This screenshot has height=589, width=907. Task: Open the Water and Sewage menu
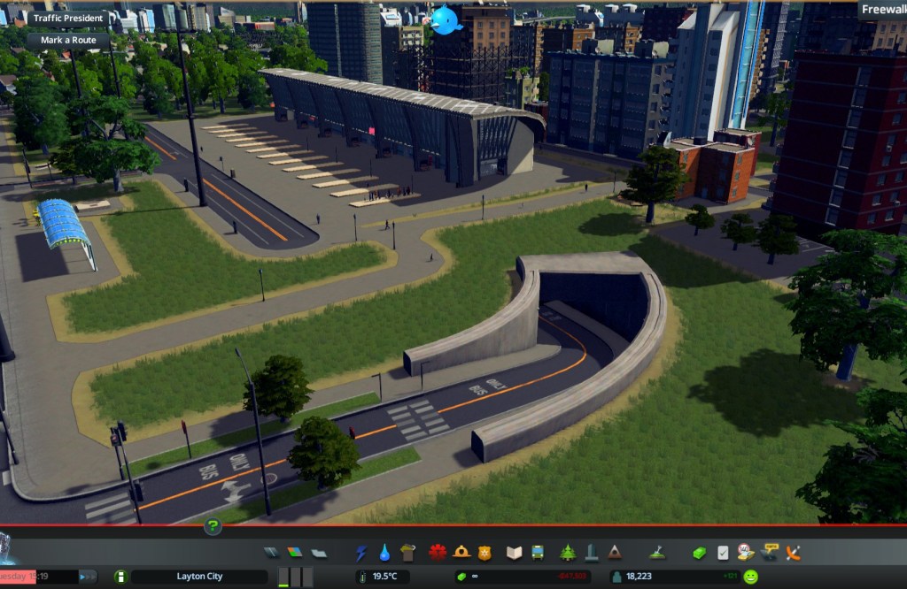pos(384,553)
